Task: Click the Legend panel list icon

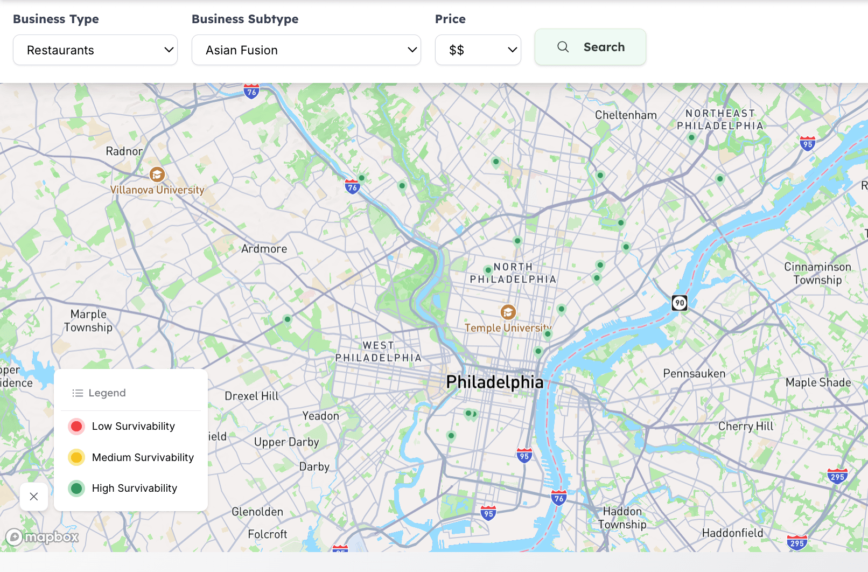Action: pos(77,393)
